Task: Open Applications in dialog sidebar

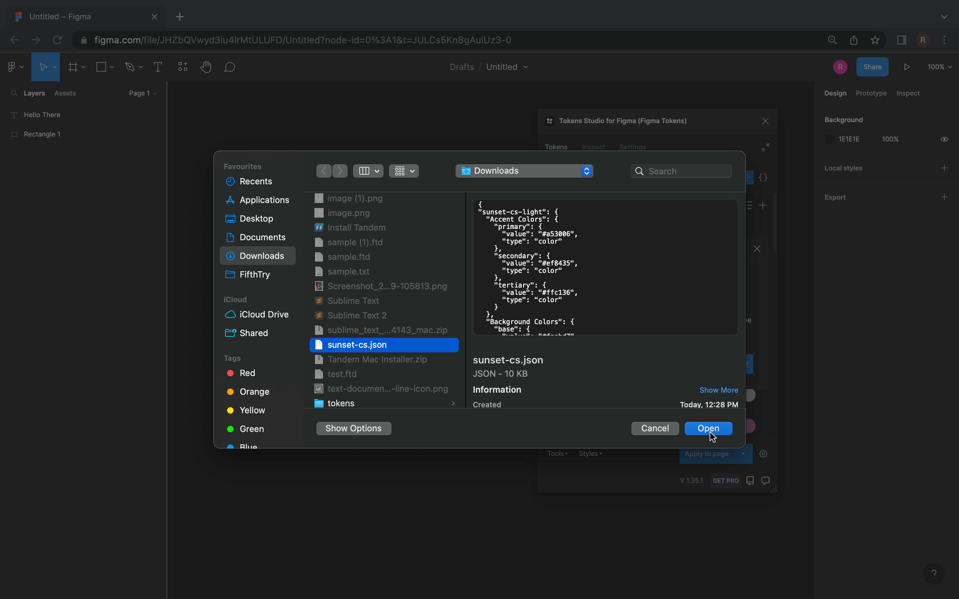Action: (258, 200)
